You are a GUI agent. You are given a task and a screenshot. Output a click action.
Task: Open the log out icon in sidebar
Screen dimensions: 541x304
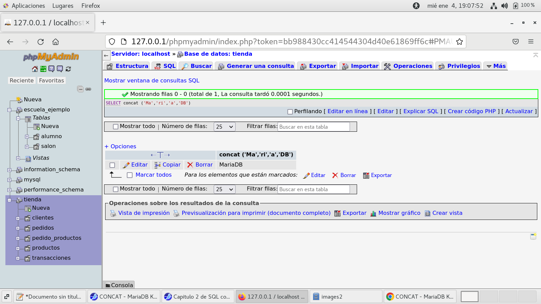[43, 69]
